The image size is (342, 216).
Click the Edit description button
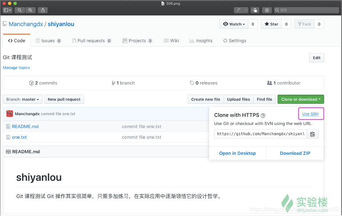pyautogui.click(x=317, y=58)
